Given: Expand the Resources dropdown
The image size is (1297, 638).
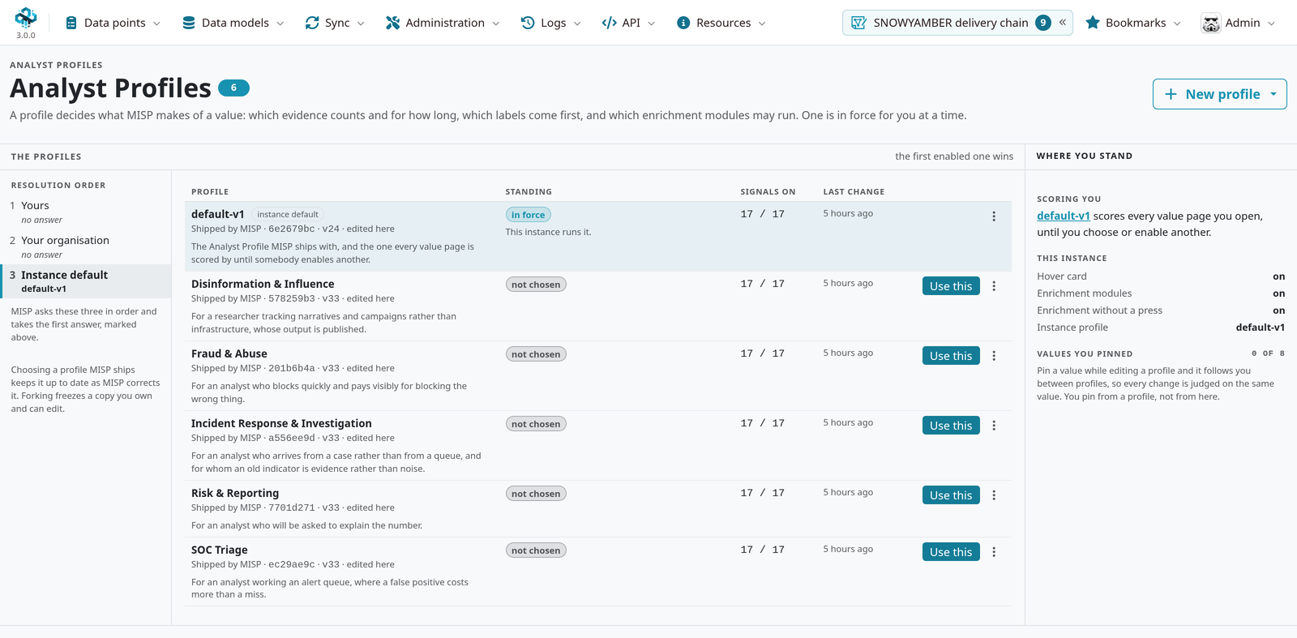Looking at the screenshot, I should click(721, 23).
